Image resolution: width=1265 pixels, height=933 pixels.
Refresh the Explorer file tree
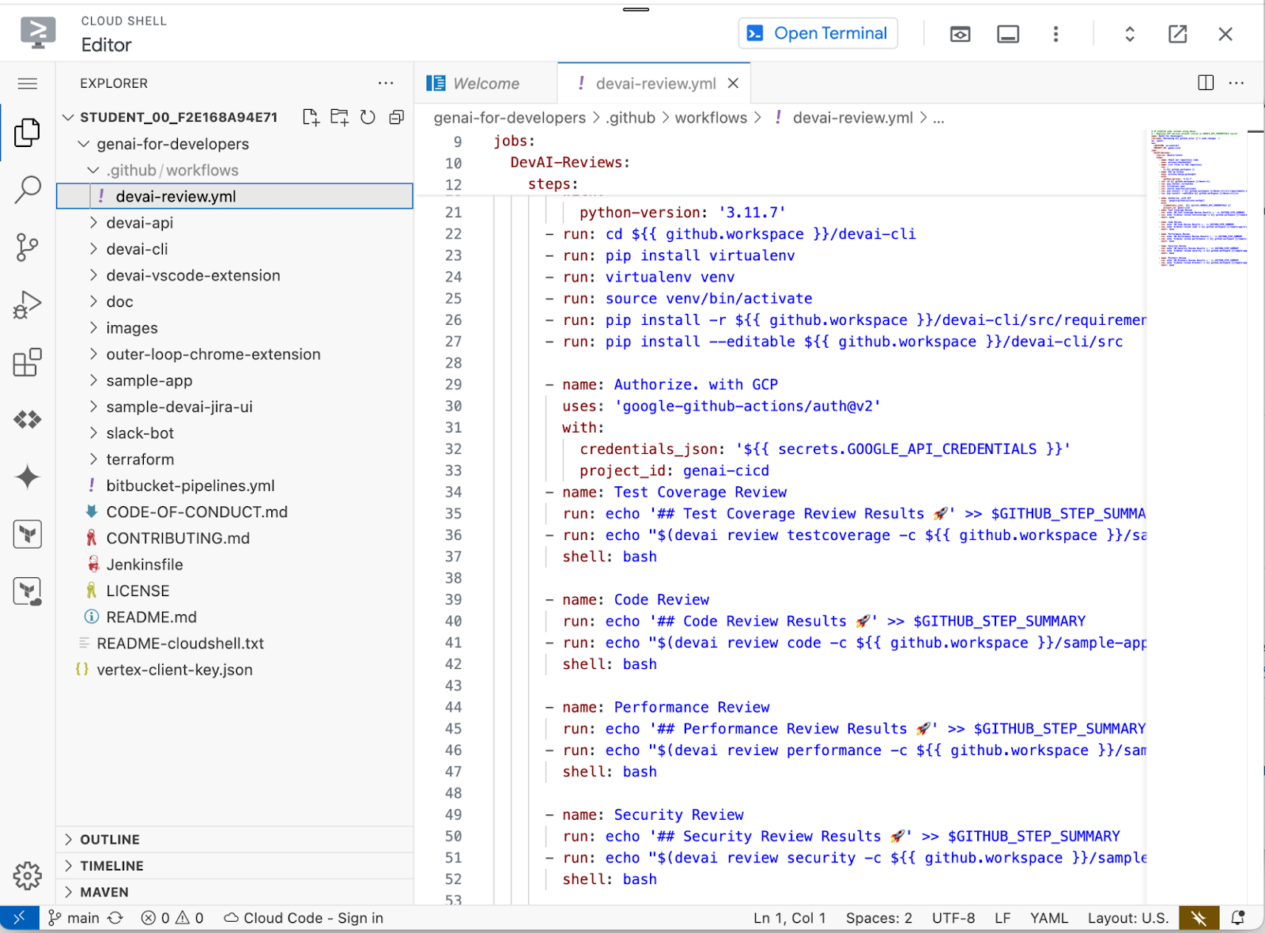[x=368, y=118]
